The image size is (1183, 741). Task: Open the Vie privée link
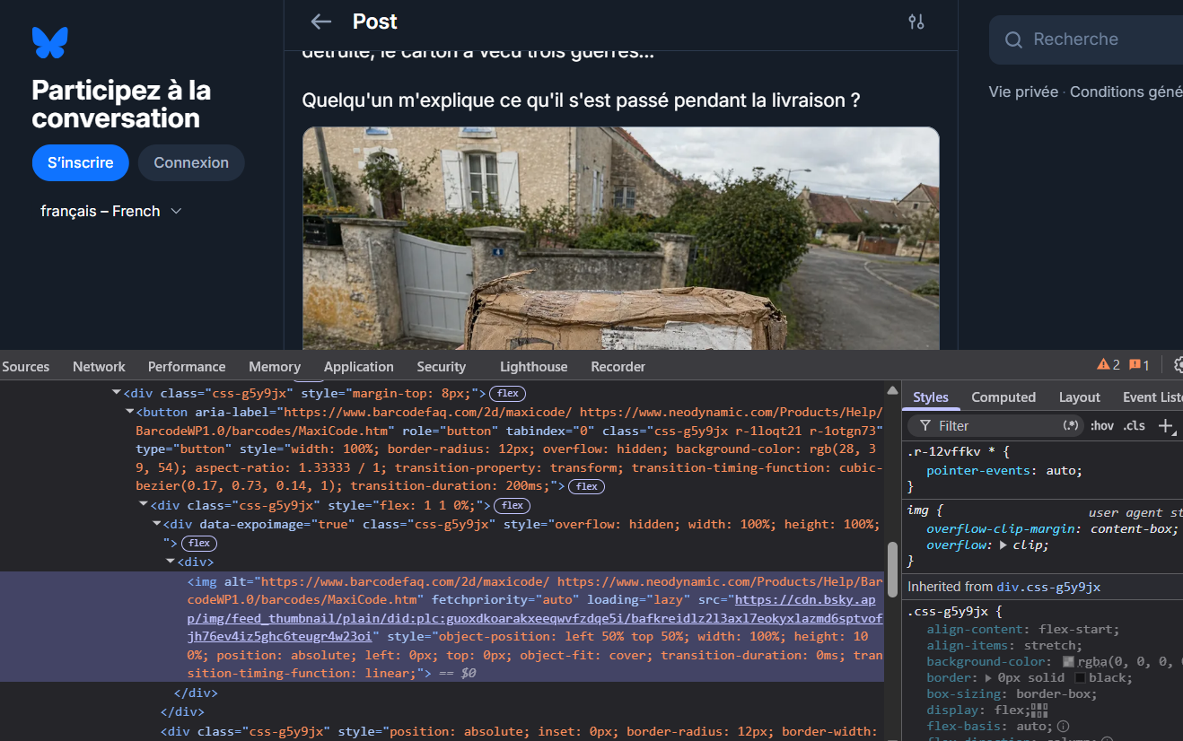pos(1023,92)
